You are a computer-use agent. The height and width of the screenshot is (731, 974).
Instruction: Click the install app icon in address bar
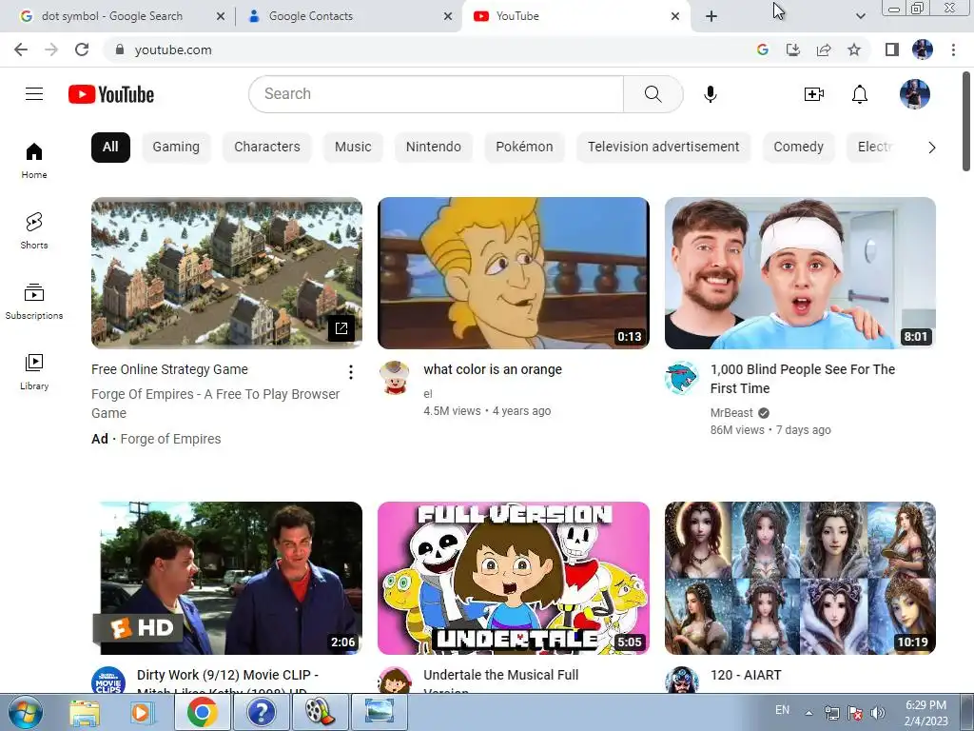793,49
